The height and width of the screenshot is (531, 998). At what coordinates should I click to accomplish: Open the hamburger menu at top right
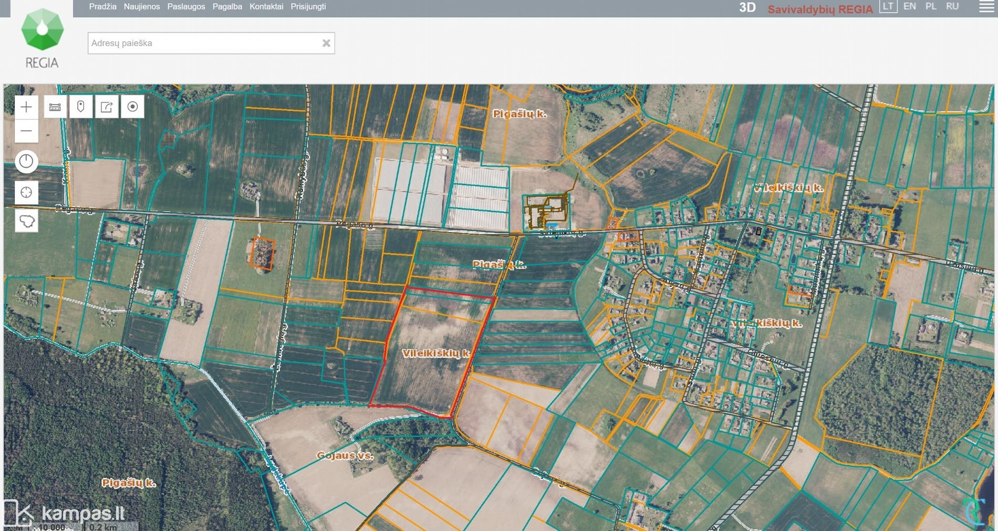click(x=986, y=7)
